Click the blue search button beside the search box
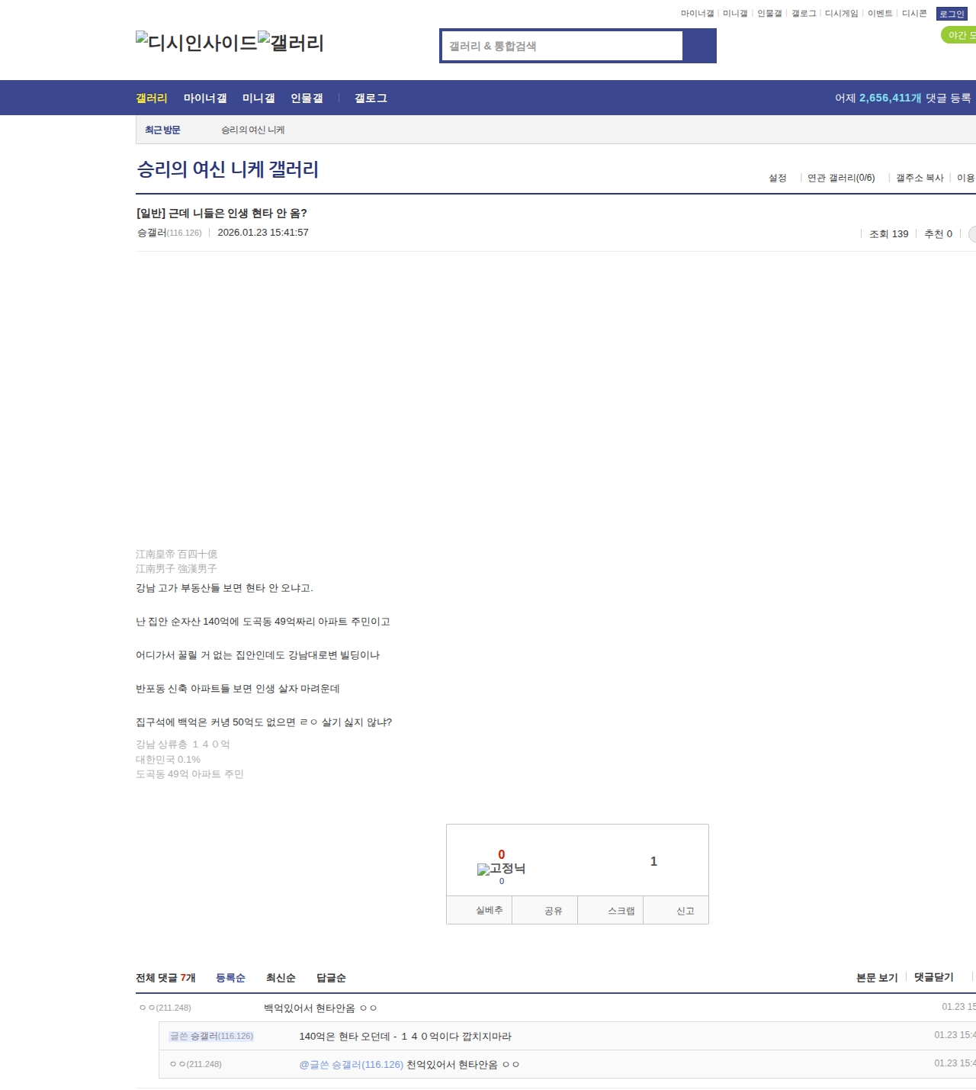This screenshot has height=1090, width=976. pyautogui.click(x=699, y=46)
